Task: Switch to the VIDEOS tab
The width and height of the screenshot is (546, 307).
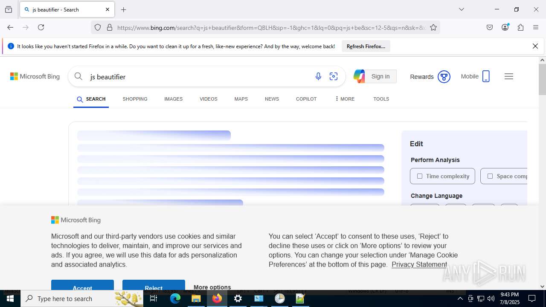Action: point(209,99)
